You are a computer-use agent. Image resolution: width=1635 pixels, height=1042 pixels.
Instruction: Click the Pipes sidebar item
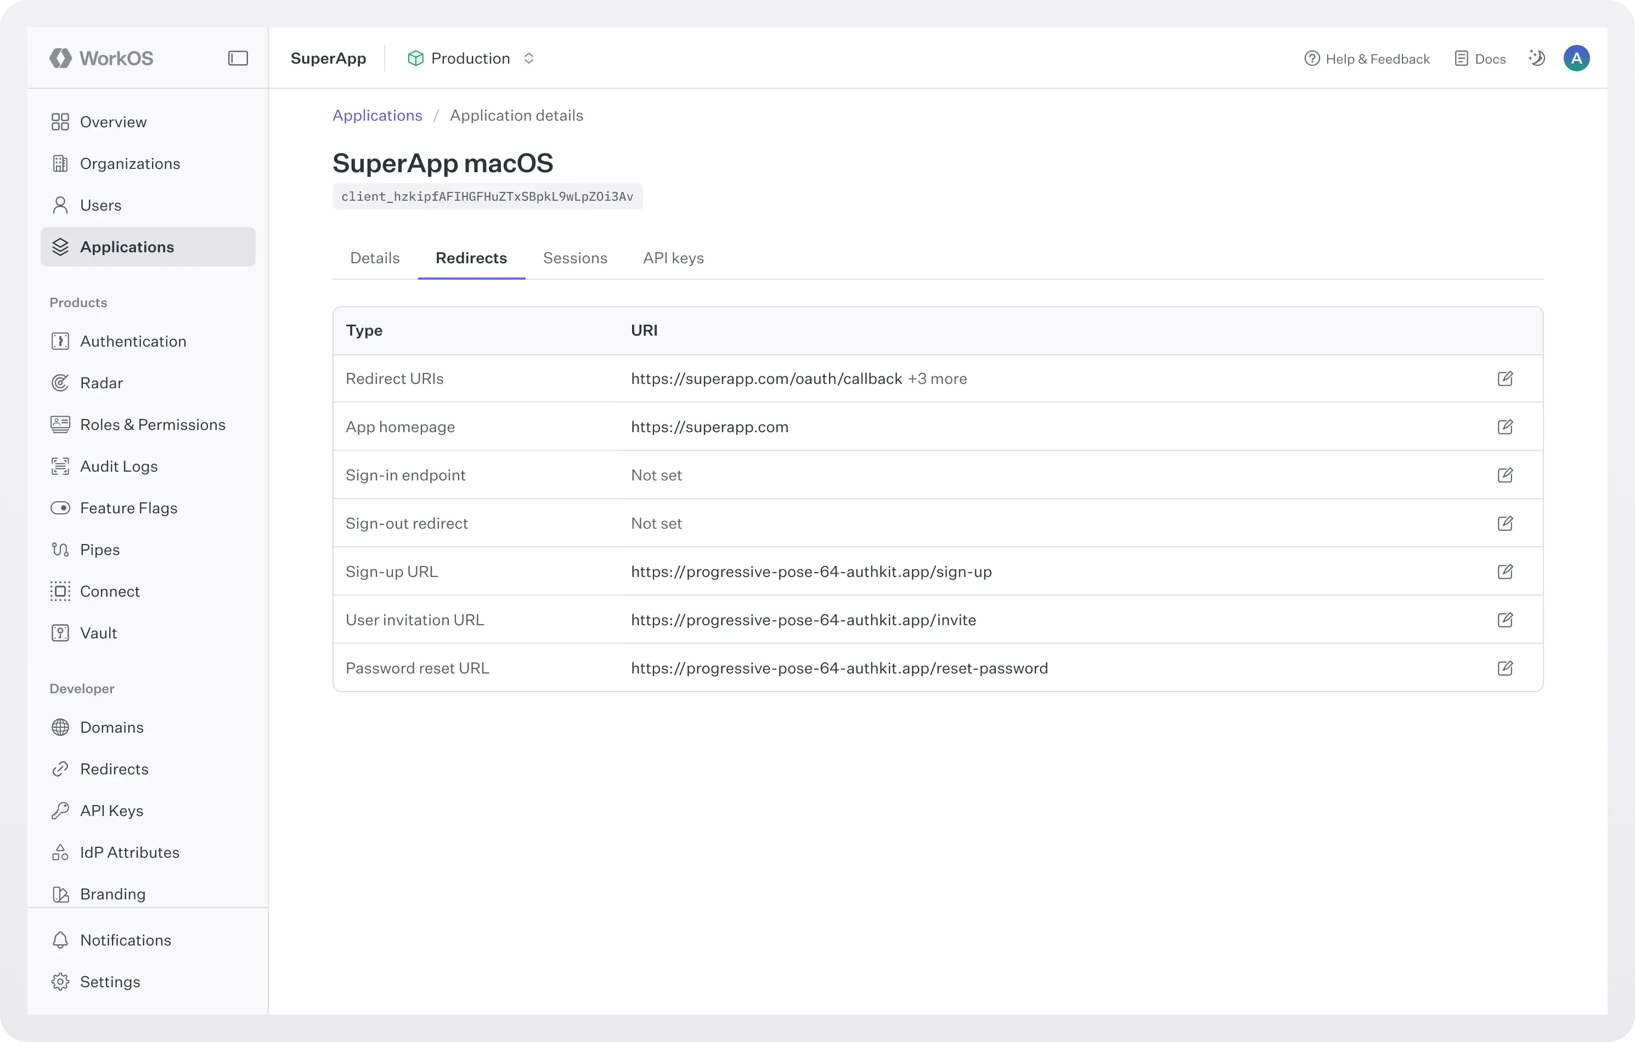pos(99,549)
